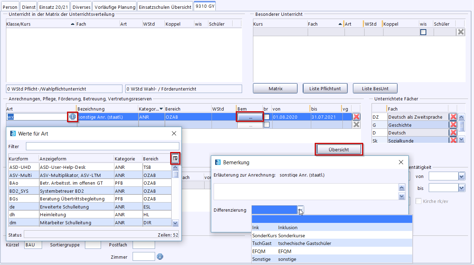Click the Bemerkung explanation text area

306,192
